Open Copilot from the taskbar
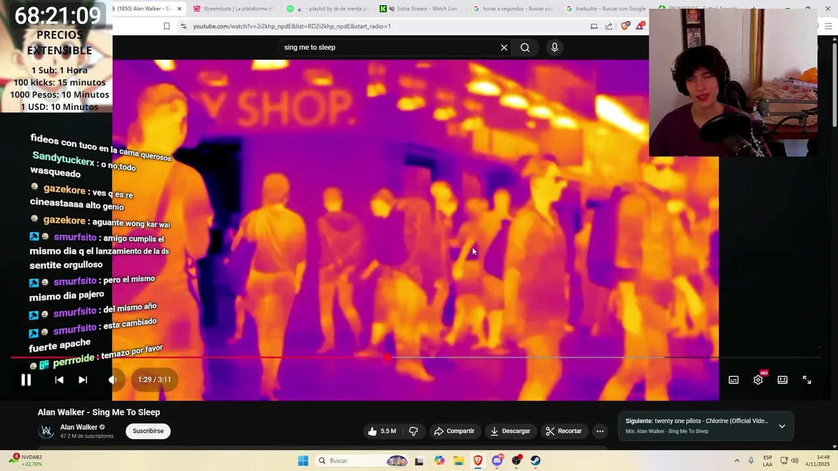The height and width of the screenshot is (471, 838). [439, 461]
